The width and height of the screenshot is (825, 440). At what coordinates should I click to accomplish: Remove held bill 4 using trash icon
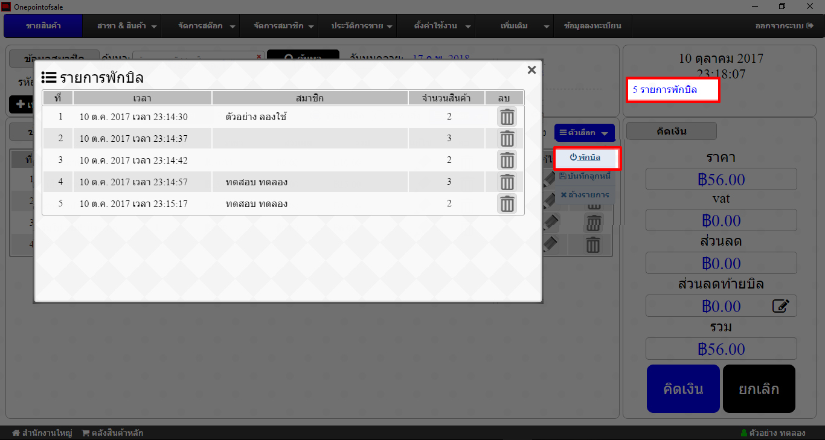pyautogui.click(x=507, y=182)
